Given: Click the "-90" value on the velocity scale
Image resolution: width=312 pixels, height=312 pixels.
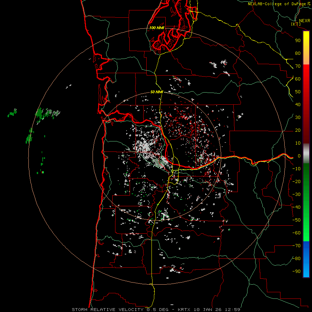Looking at the screenshot, I should [296, 271].
